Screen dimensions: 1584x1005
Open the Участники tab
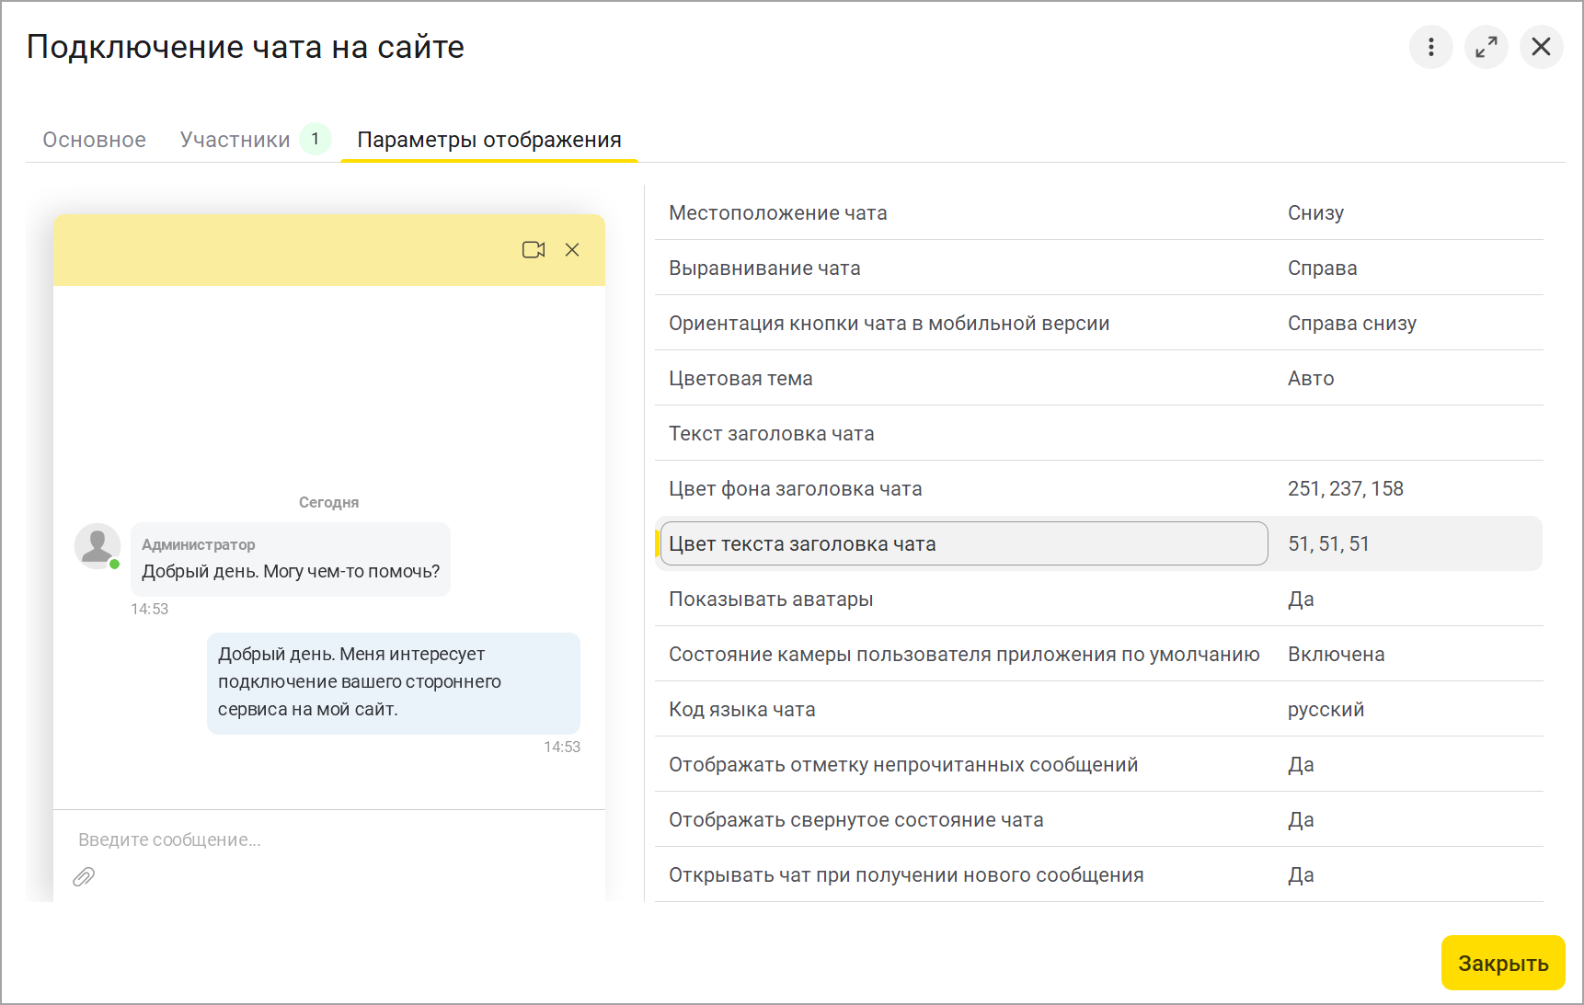tap(235, 140)
